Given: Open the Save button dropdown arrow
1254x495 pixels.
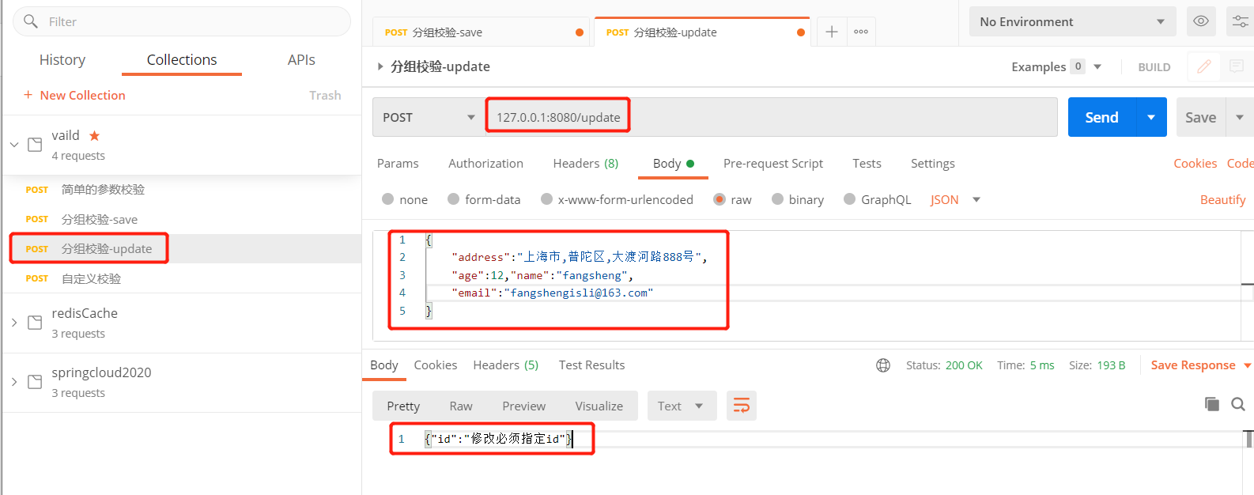Looking at the screenshot, I should point(1239,117).
